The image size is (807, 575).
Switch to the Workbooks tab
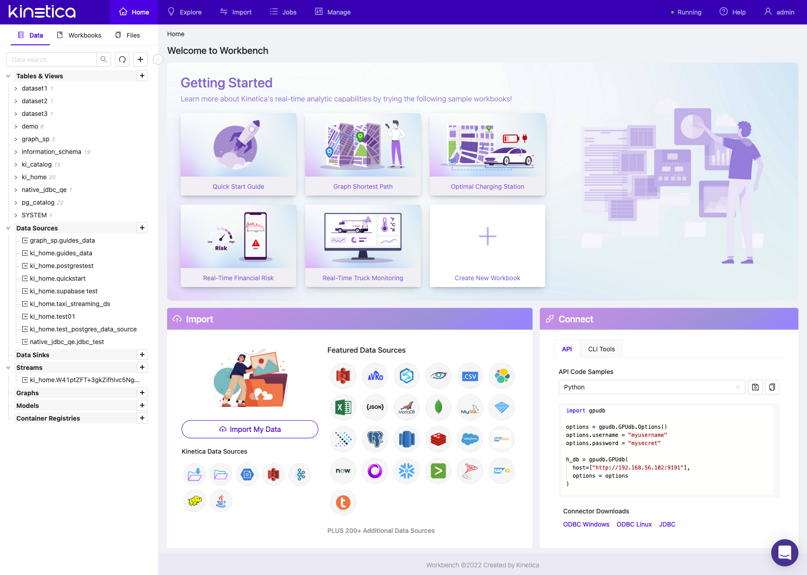[x=79, y=35]
